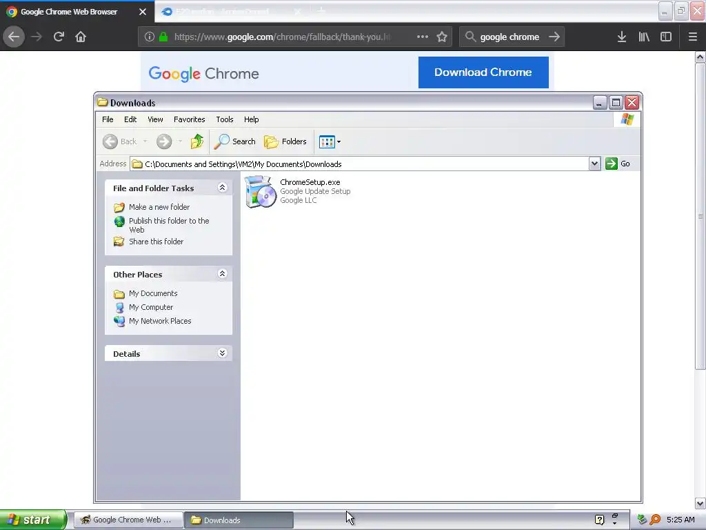Click the Share this folder icon
Image resolution: width=706 pixels, height=530 pixels.
click(x=119, y=242)
